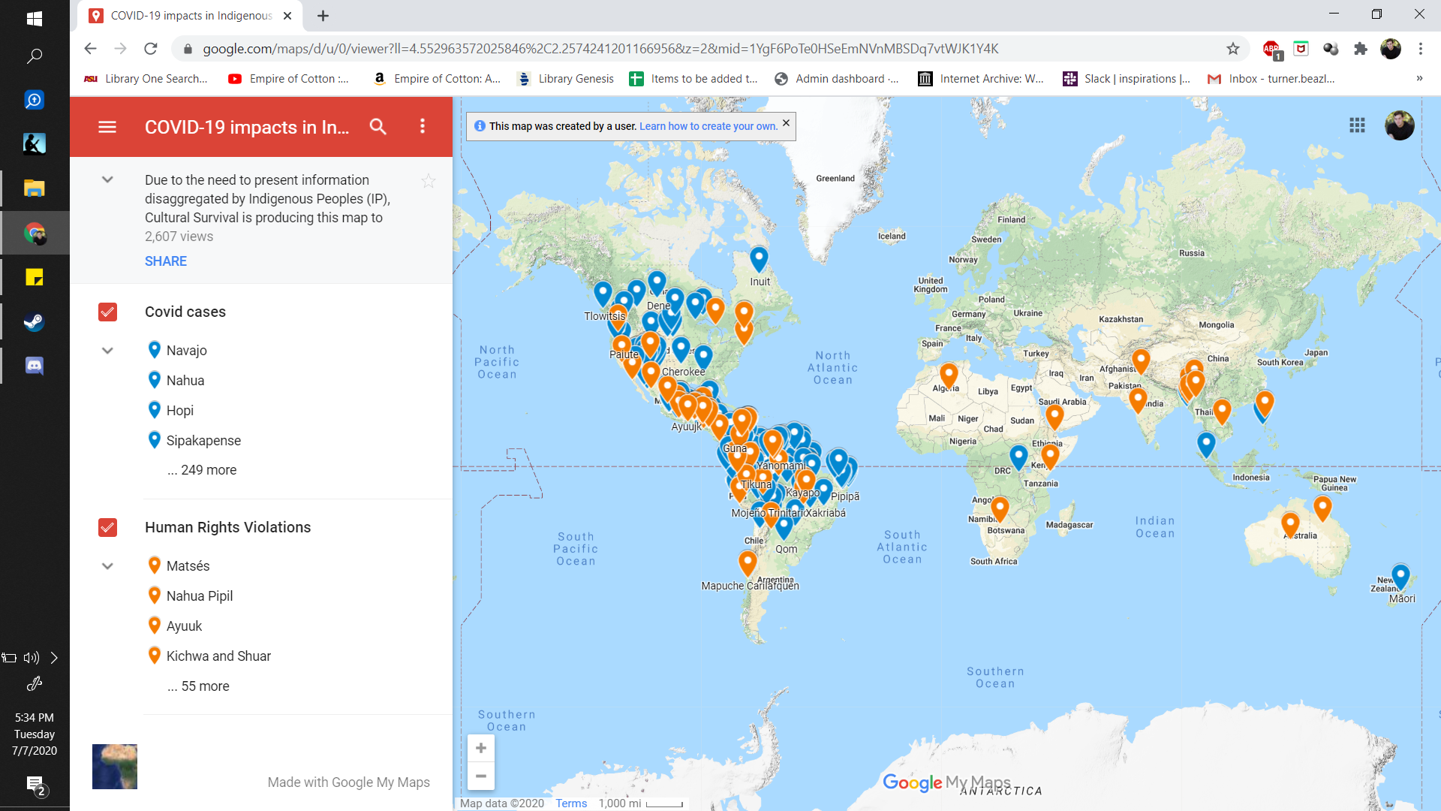Viewport: 1441px width, 811px height.
Task: Zoom in on the map
Action: pos(481,748)
